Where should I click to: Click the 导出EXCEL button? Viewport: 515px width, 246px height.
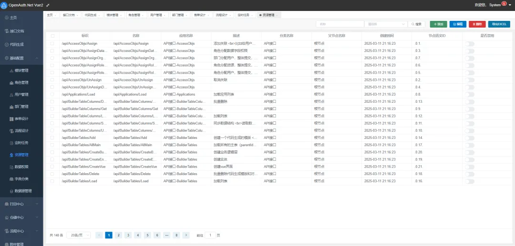pos(499,24)
